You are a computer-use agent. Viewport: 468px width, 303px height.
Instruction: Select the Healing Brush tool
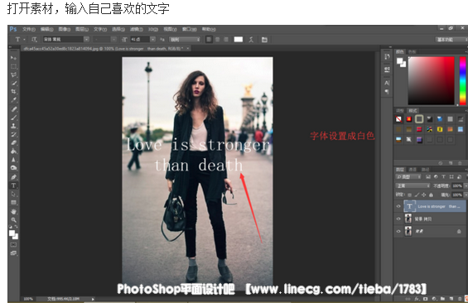[x=13, y=109]
